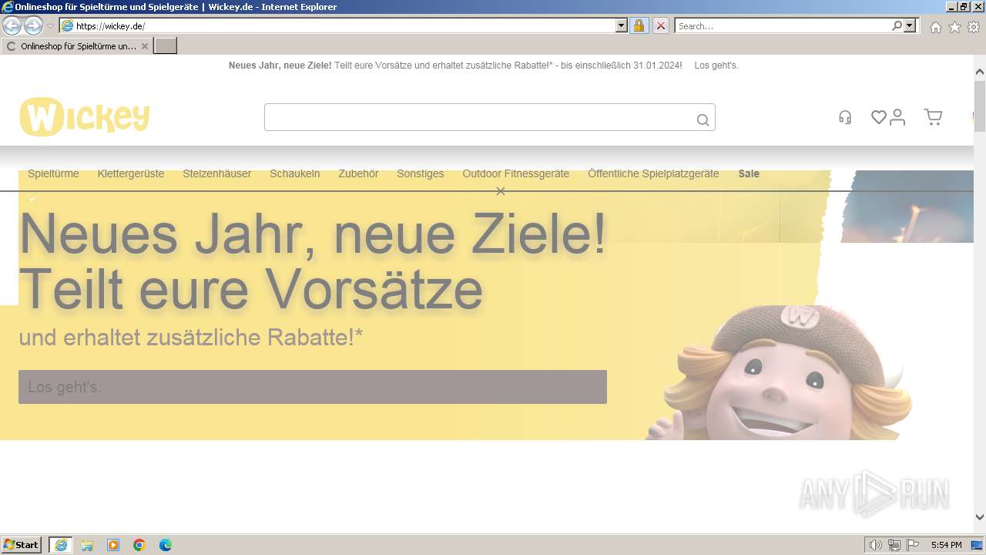Click the Internet Explorer taskbar icon
This screenshot has width=986, height=555.
point(61,545)
